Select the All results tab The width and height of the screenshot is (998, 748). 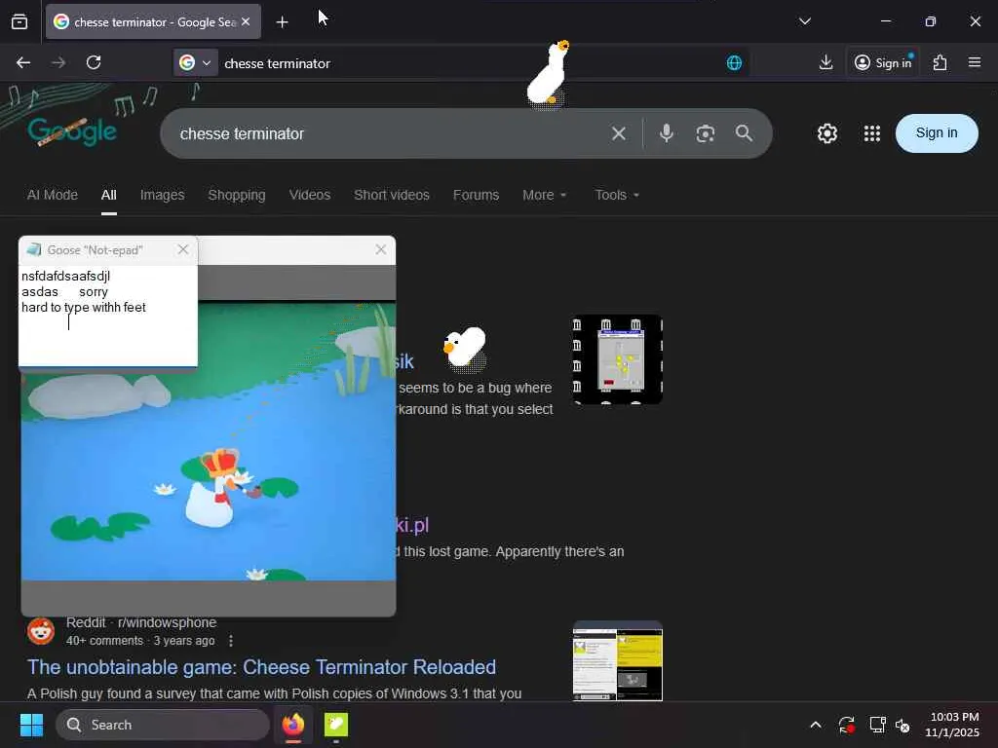coord(109,195)
